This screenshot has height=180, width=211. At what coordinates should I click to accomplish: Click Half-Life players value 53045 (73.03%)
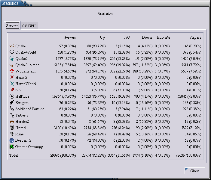pos(189,96)
